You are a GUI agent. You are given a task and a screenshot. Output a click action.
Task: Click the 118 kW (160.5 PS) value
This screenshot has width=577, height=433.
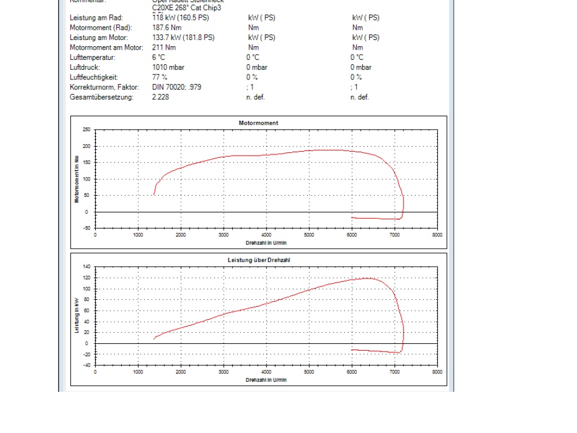182,18
